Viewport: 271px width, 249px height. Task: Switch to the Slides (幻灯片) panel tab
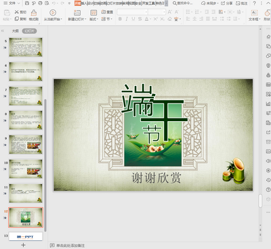coord(29,31)
